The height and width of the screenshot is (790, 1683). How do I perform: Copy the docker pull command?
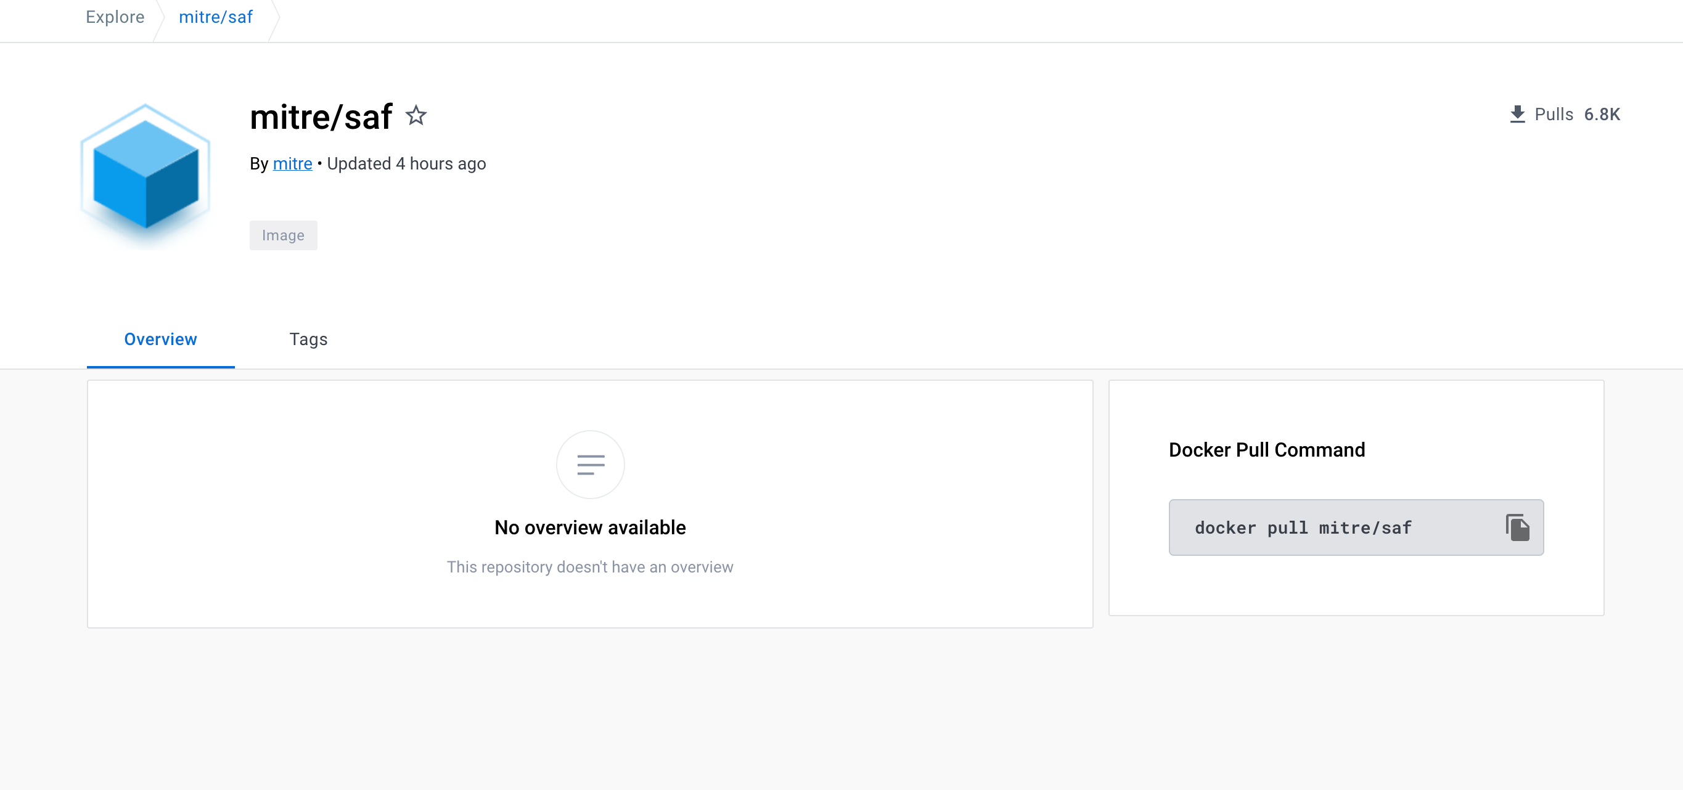click(x=1517, y=527)
